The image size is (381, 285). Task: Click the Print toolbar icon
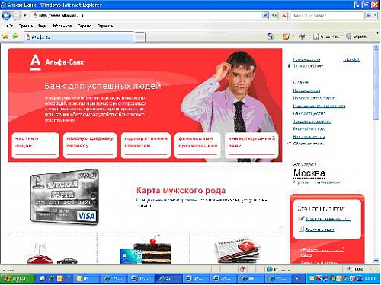(302, 36)
